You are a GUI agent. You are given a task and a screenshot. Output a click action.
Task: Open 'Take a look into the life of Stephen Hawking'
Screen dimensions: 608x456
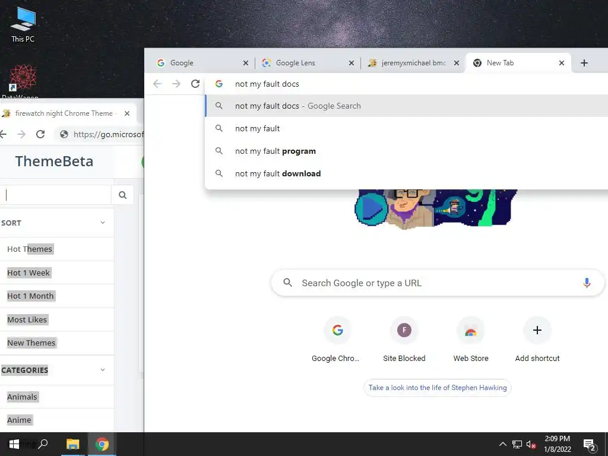[x=438, y=387]
